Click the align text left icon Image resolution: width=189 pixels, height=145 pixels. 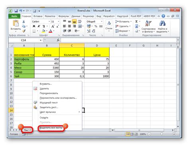[65, 26]
